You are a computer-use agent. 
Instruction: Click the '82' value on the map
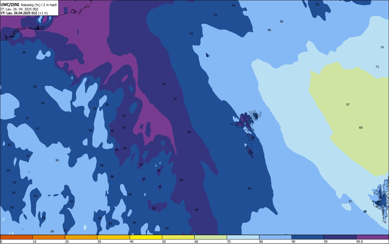click(x=365, y=212)
